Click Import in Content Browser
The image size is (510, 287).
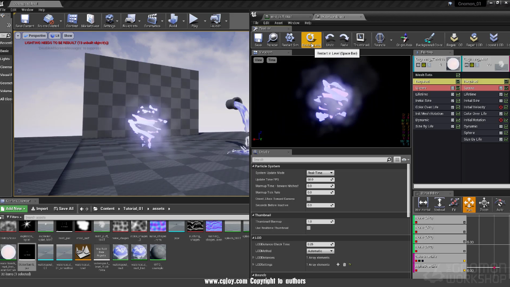[x=40, y=209]
